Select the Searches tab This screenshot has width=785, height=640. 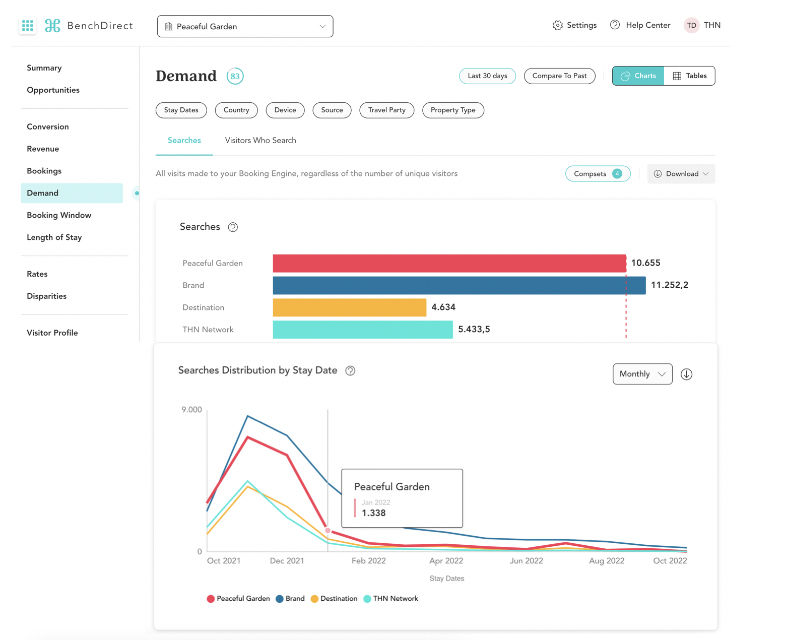tap(184, 141)
